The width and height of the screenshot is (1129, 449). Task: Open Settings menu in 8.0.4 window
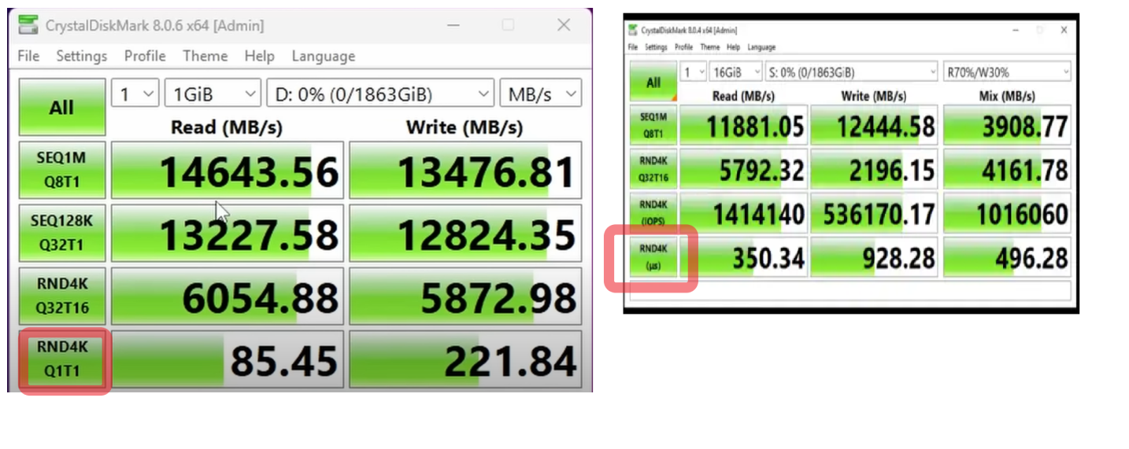pyautogui.click(x=656, y=47)
